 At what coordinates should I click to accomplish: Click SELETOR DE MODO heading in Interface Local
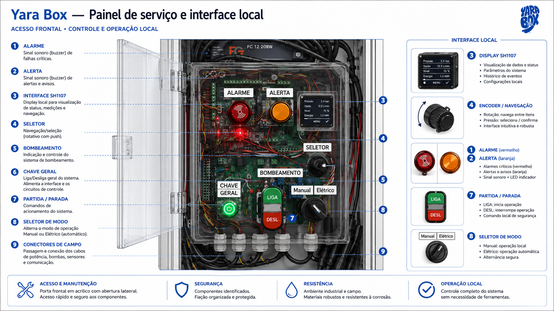coord(500,237)
